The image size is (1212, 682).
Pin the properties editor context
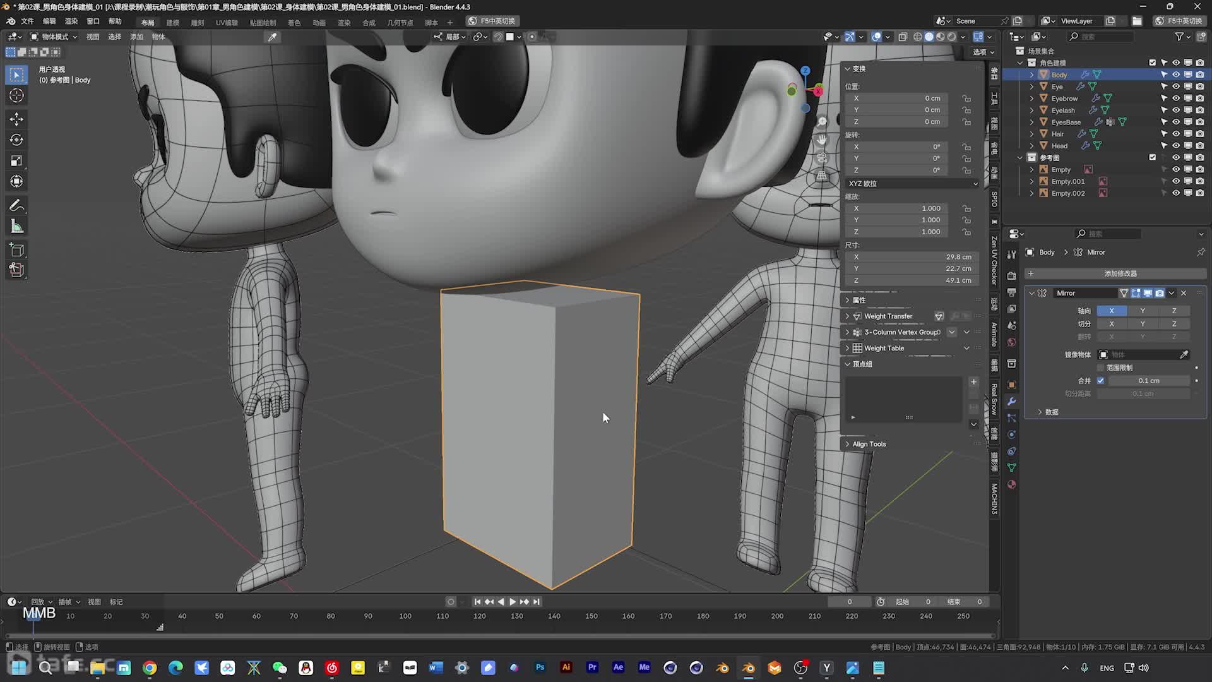1201,252
